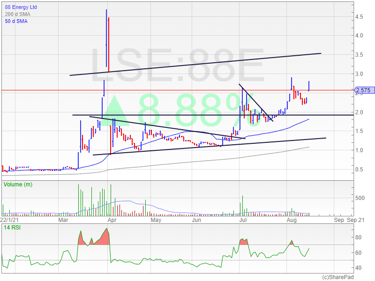The height and width of the screenshot is (281, 375).
Task: Click the 88 Energy Ltd legend label
Action: (x=21, y=7)
